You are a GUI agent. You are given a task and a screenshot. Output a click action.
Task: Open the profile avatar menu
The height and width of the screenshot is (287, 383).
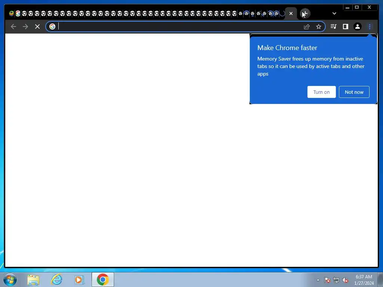coord(357,27)
